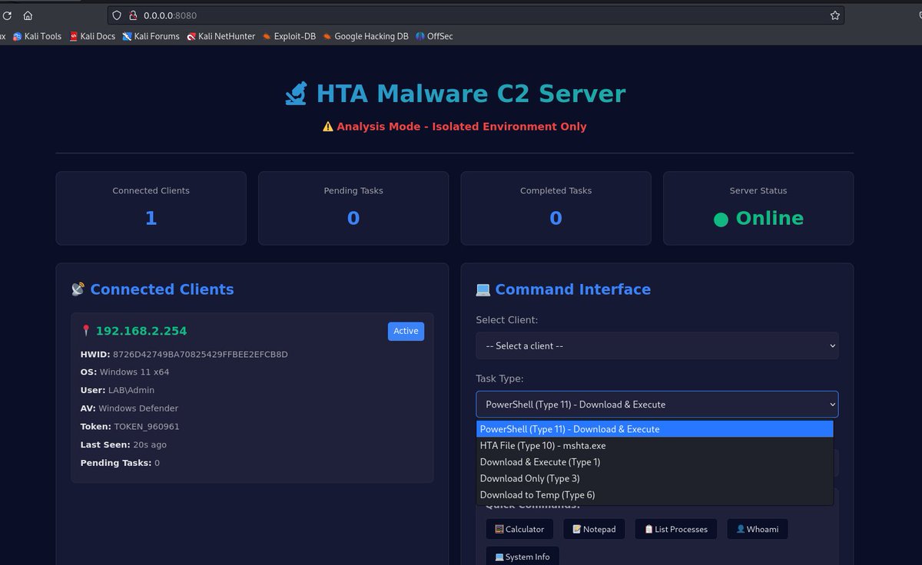This screenshot has width=922, height=565.
Task: Click the pin icon beside 192.168.2.254
Action: (86, 331)
